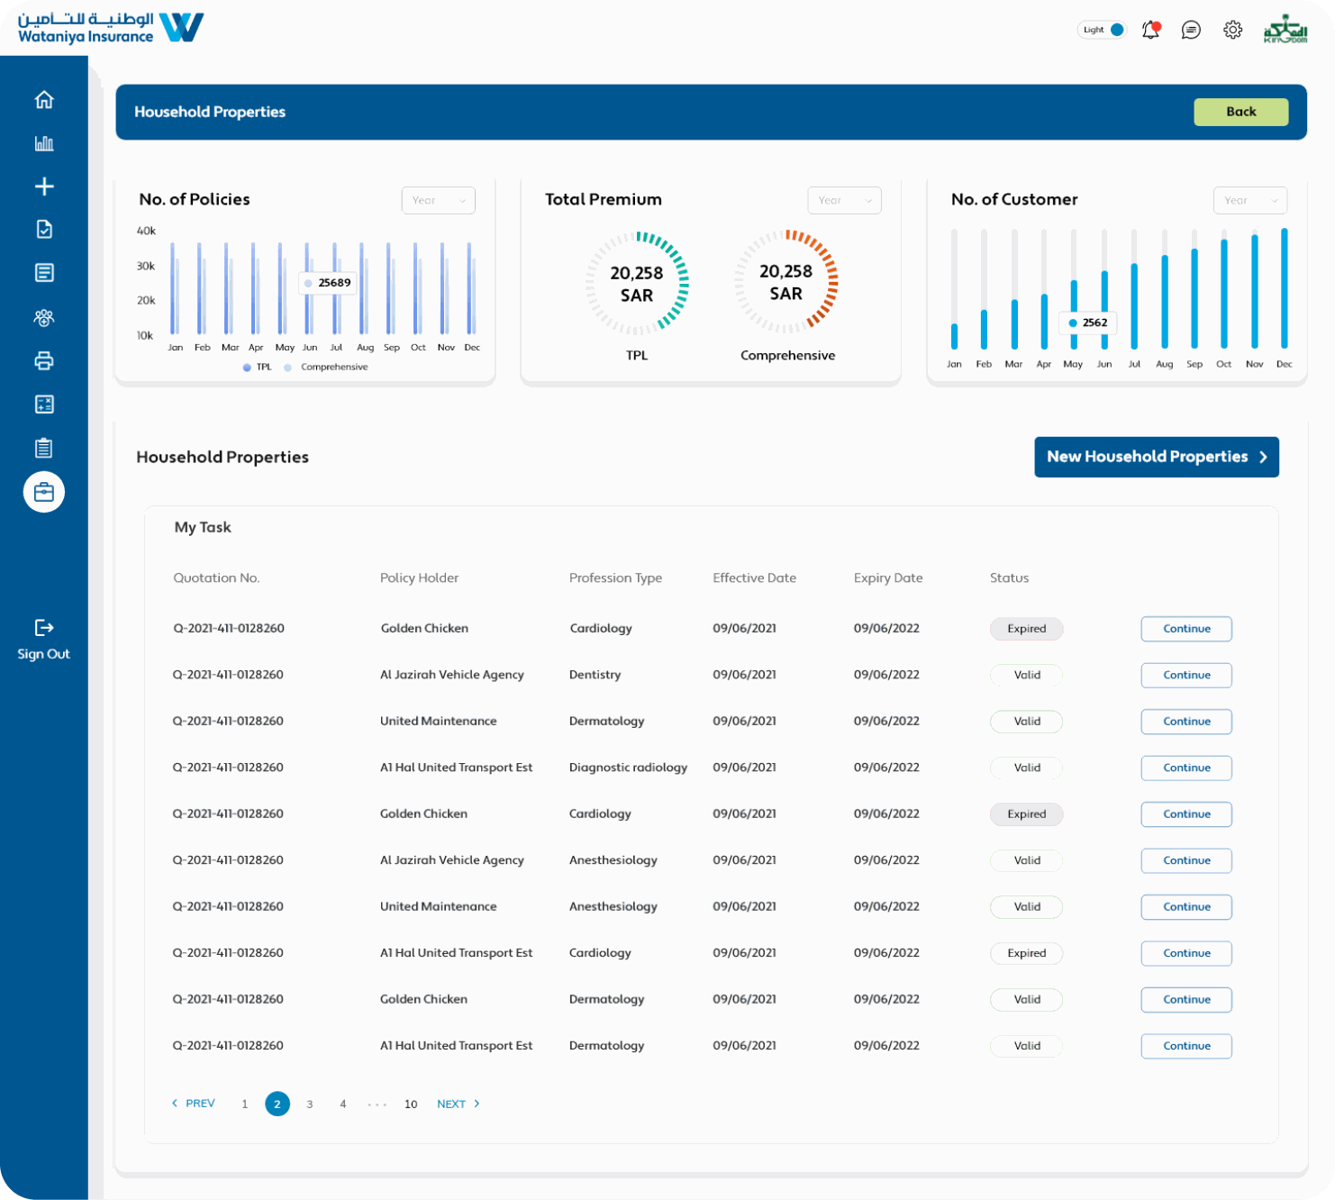This screenshot has height=1200, width=1335.
Task: Open the calculator icon in sidebar
Action: [44, 405]
